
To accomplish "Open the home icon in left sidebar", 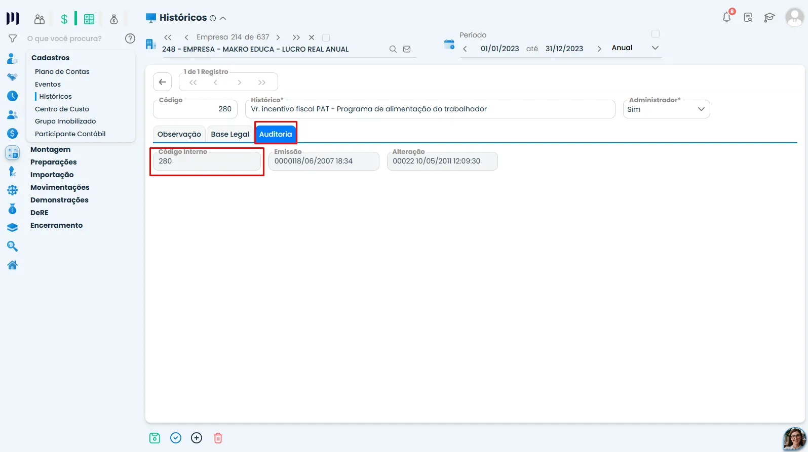I will pyautogui.click(x=13, y=265).
